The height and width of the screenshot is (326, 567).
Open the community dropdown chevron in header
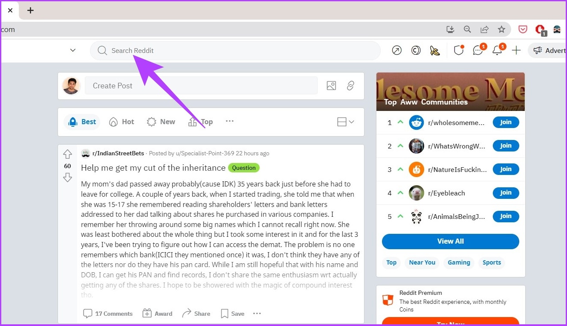(73, 50)
